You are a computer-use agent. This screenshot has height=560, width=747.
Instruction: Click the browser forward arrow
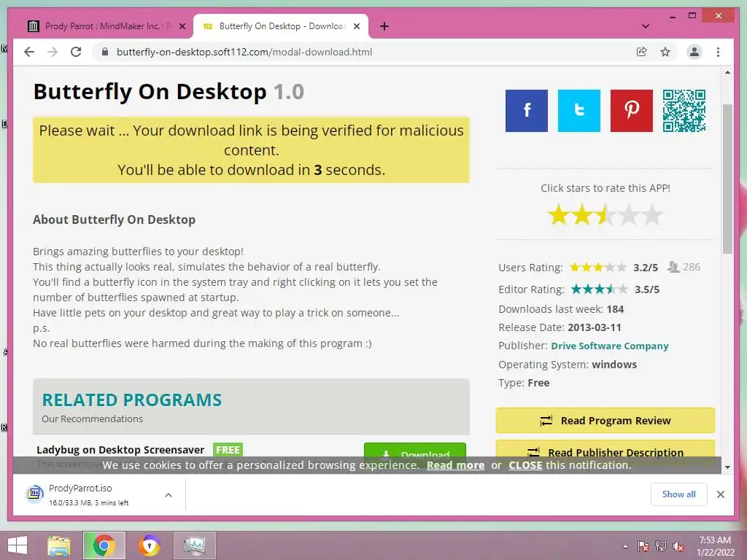point(53,52)
